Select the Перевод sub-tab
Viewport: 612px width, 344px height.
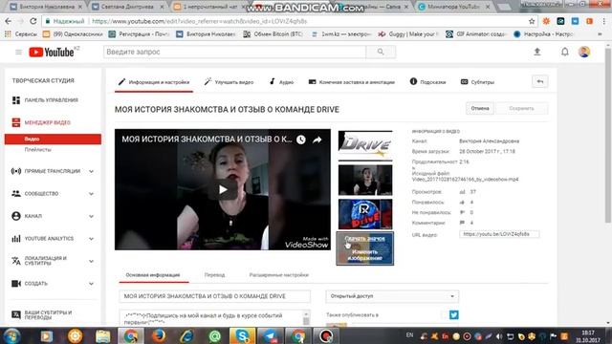coord(214,275)
